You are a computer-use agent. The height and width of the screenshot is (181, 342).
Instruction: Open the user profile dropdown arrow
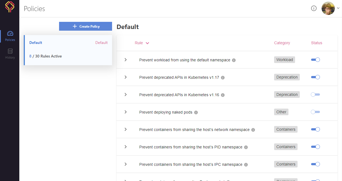point(338,8)
